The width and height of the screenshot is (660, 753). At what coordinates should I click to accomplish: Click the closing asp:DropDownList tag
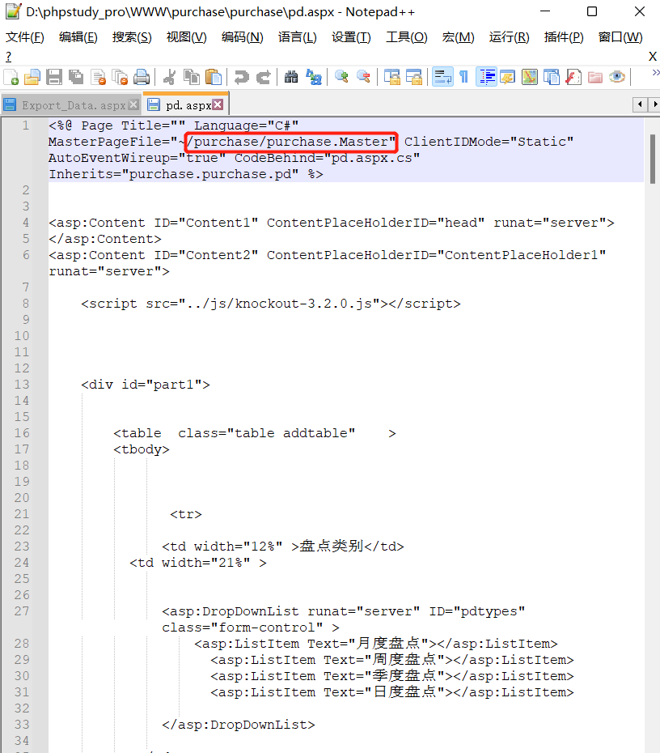click(239, 725)
